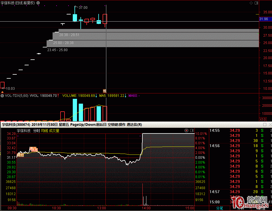
Task: Close the intraday popup window
Action: click(270, 125)
